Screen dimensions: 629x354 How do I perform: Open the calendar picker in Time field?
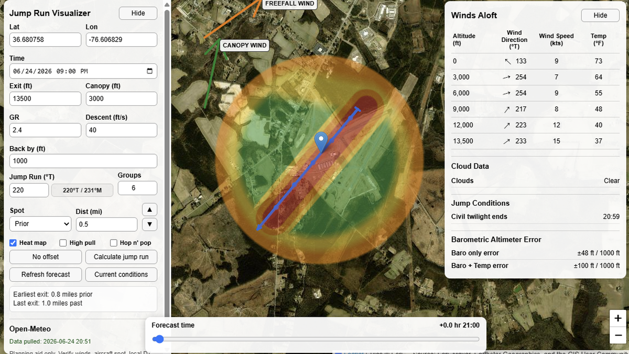pyautogui.click(x=149, y=71)
